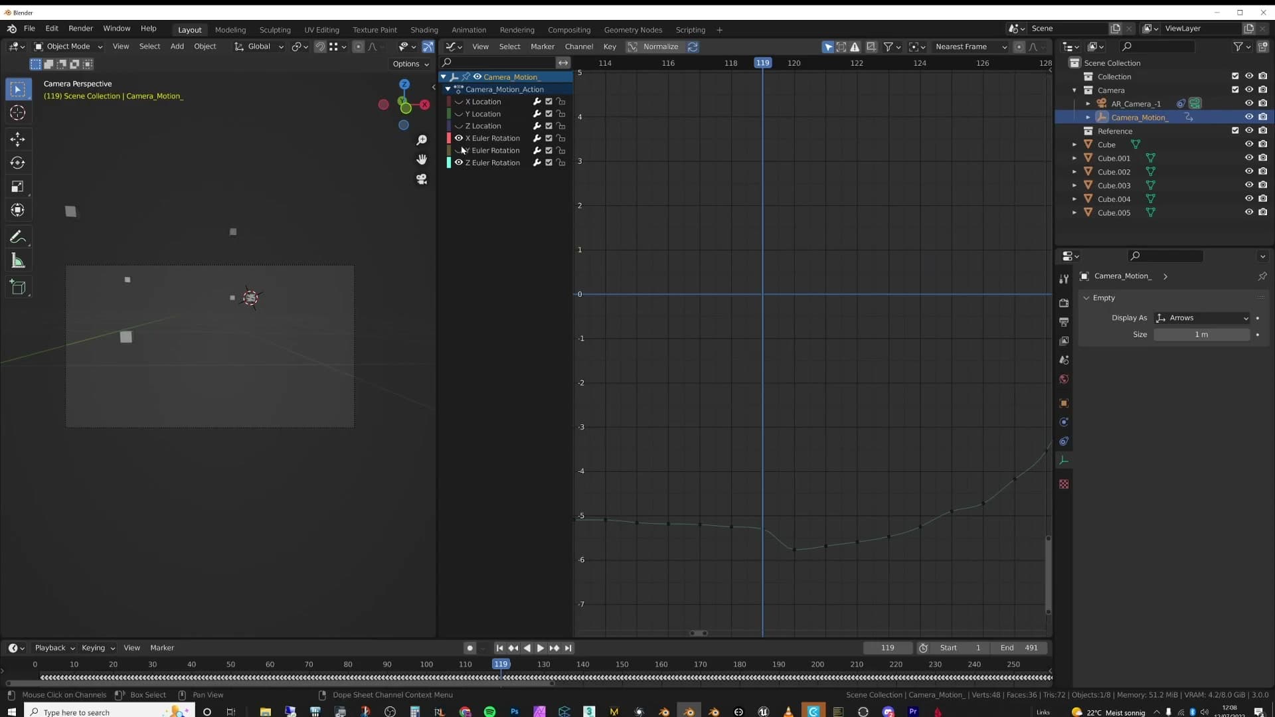Click the Normalize refresh icon in graph editor
Image resolution: width=1275 pixels, height=717 pixels.
693,46
